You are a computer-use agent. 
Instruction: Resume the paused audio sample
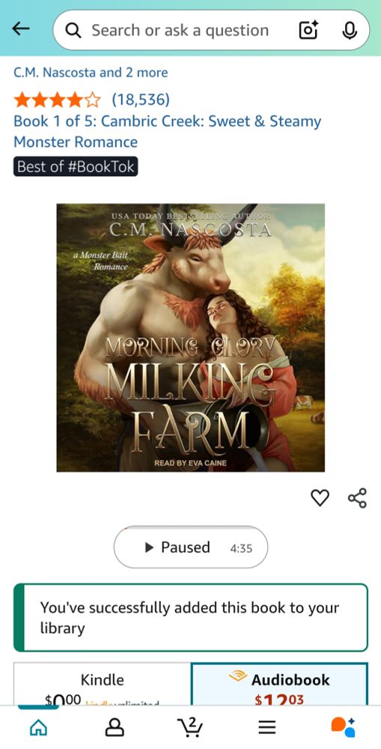tap(190, 547)
